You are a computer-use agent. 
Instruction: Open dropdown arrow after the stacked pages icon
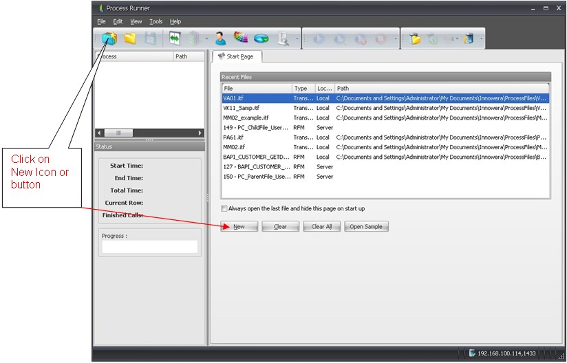[206, 38]
